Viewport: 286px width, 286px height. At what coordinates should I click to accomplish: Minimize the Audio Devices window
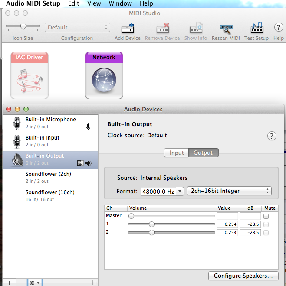click(17, 109)
